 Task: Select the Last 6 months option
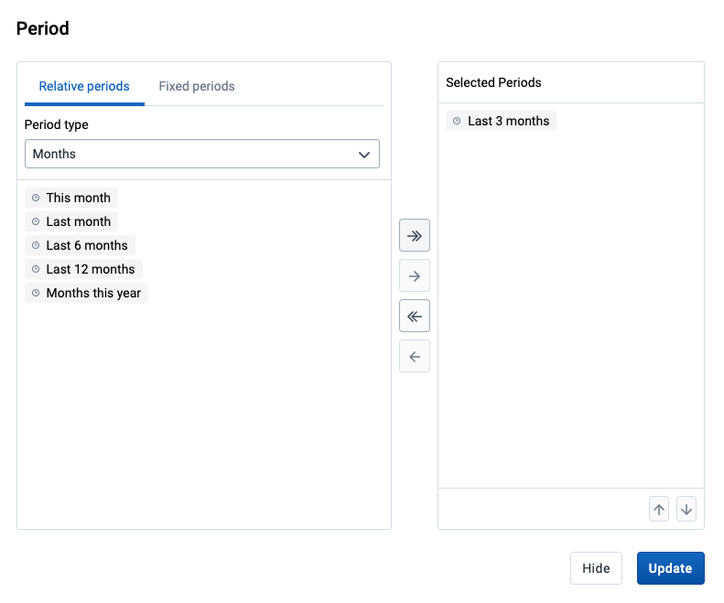[80, 245]
